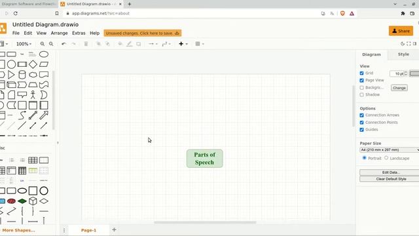The width and height of the screenshot is (419, 236).
Task: Pick the trapezoid shape
Action: (33, 85)
